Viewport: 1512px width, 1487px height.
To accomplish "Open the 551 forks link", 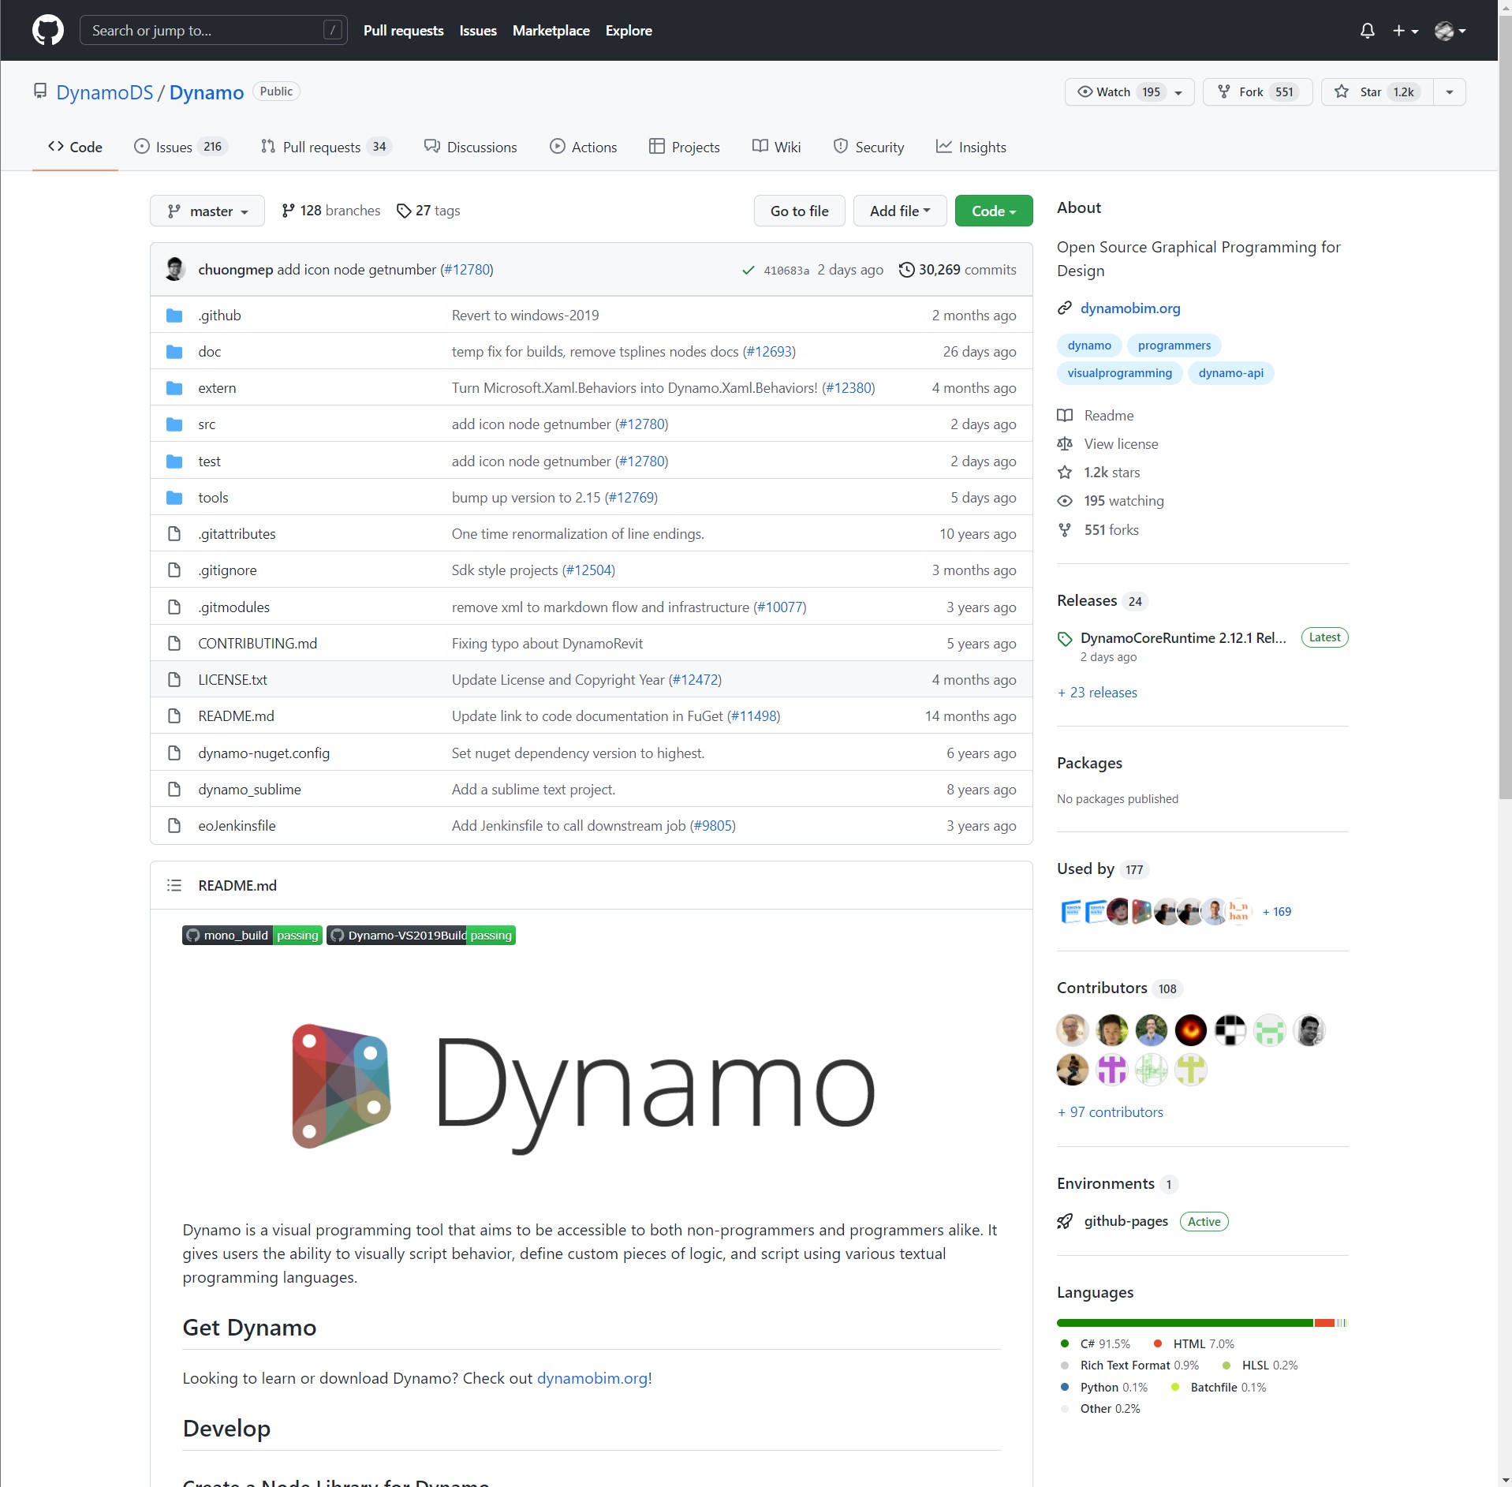I will tap(1098, 530).
